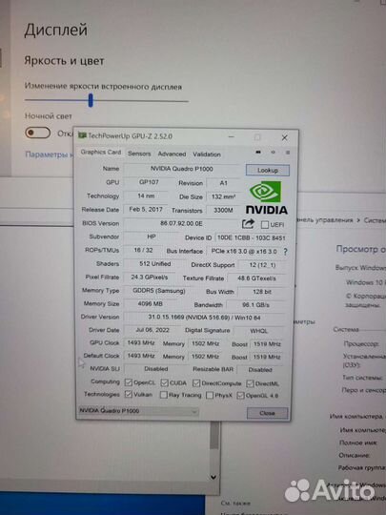Open the GPU-Z hamburger menu icon
The width and height of the screenshot is (386, 515).
288,153
